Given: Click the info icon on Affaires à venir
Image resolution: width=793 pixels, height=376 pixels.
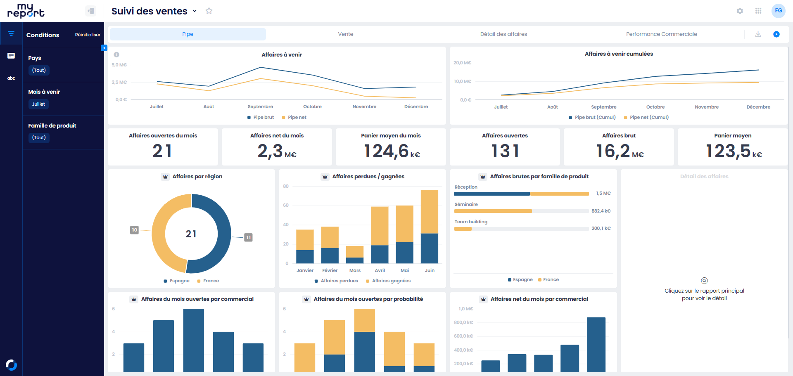Looking at the screenshot, I should coord(116,54).
